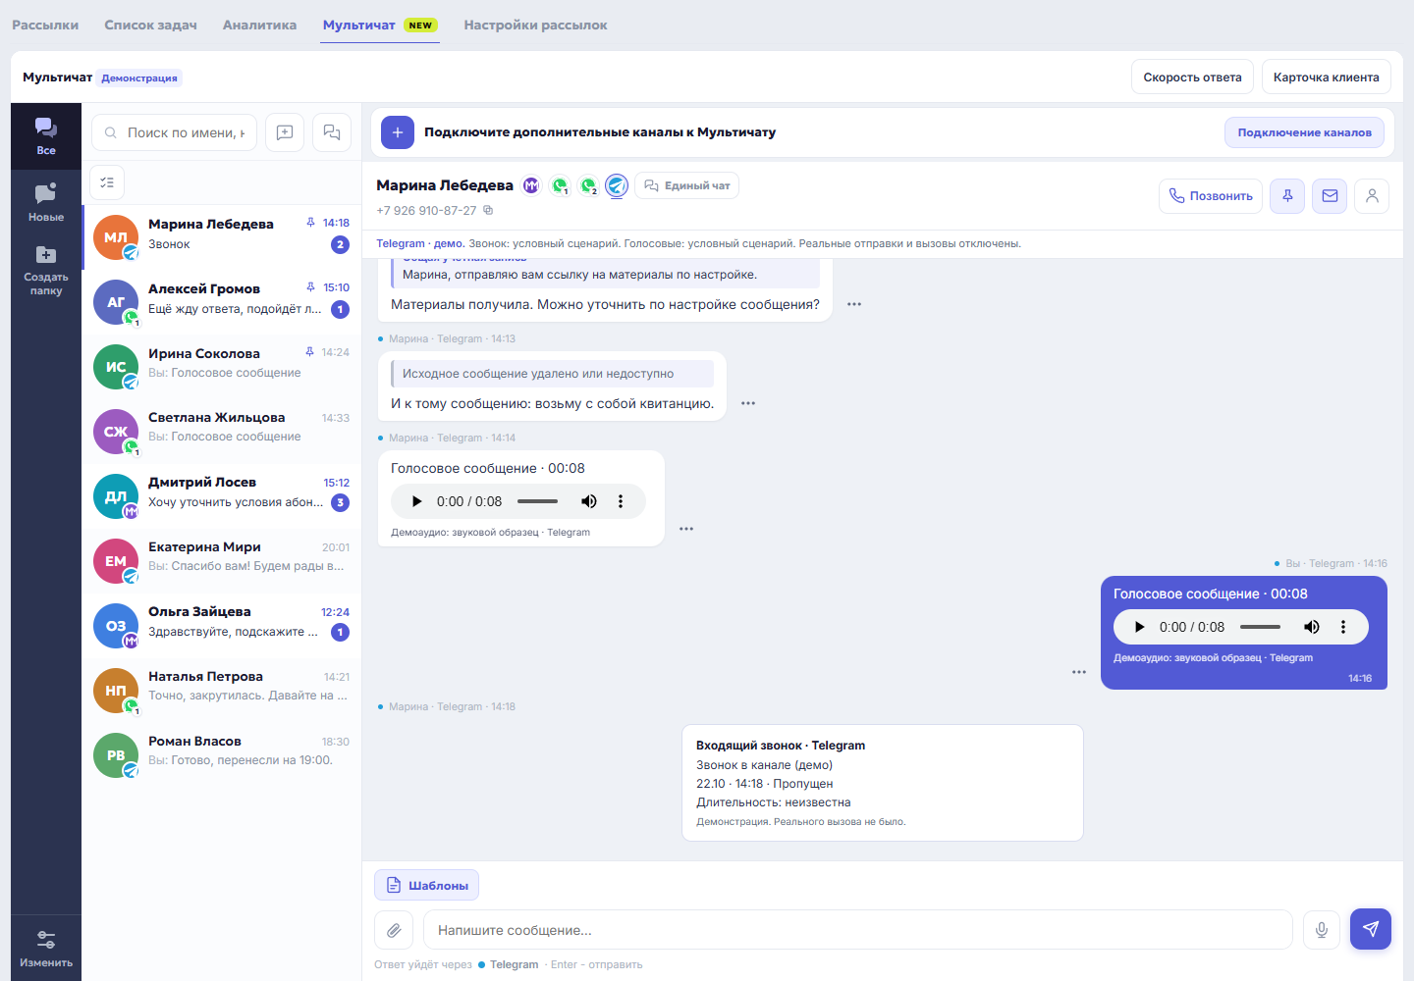Open message actions next to Материалы получила message
Screen dimensions: 1414x981
coord(854,304)
